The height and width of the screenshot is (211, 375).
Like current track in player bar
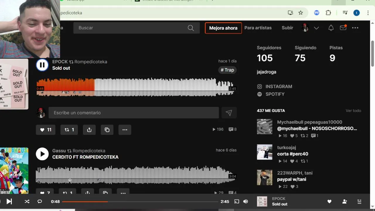(x=329, y=201)
